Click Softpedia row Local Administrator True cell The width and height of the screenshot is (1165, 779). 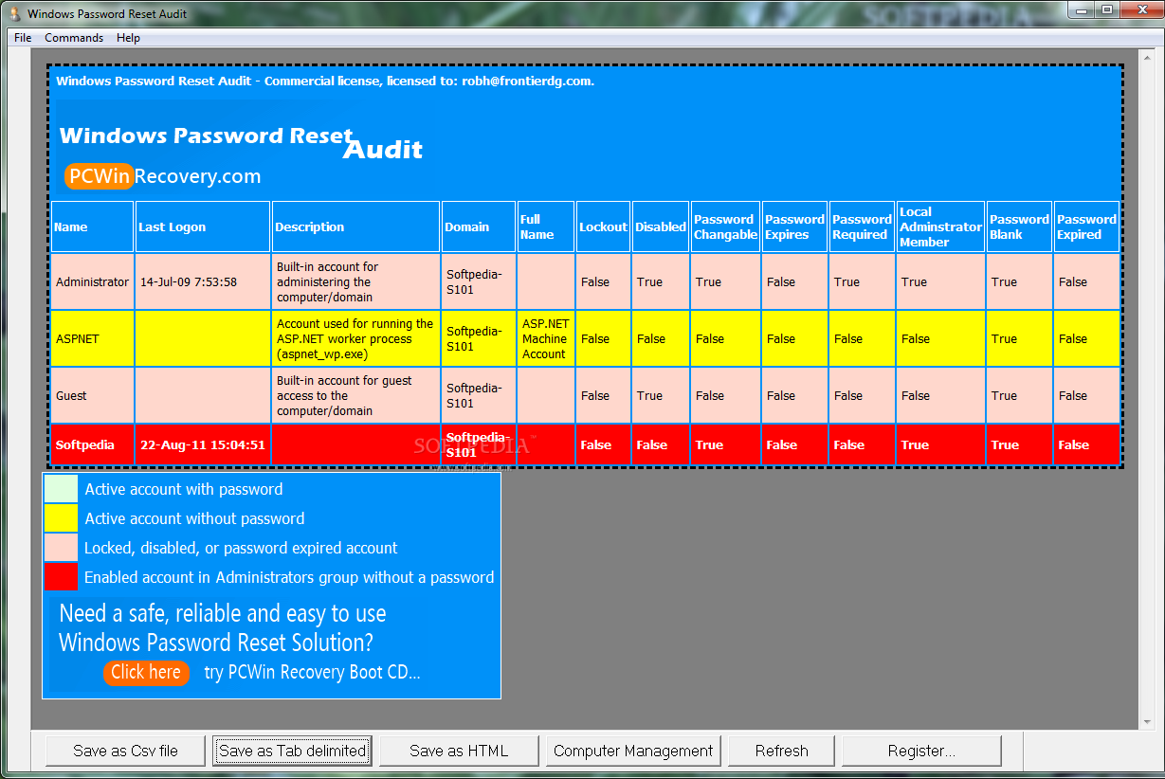pyautogui.click(x=941, y=444)
